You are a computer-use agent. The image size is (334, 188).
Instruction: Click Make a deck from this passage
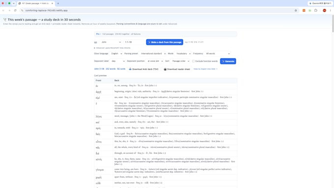(165, 42)
